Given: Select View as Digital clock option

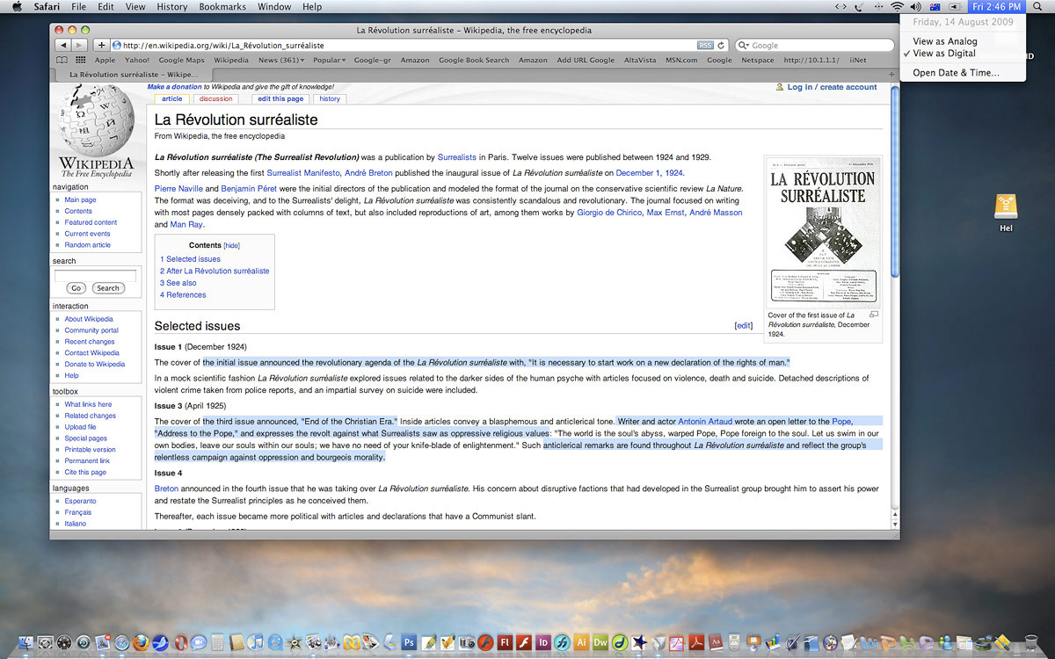Looking at the screenshot, I should coord(944,54).
